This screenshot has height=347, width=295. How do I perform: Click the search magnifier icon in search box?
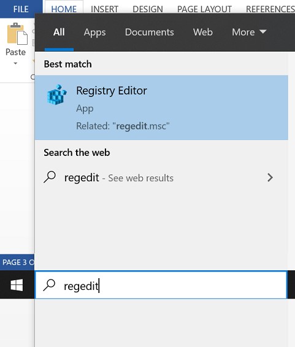click(x=49, y=285)
